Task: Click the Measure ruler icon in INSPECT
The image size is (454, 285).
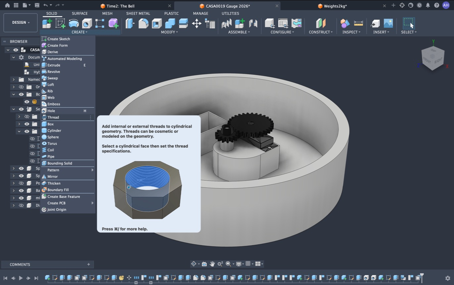Action: (x=358, y=23)
